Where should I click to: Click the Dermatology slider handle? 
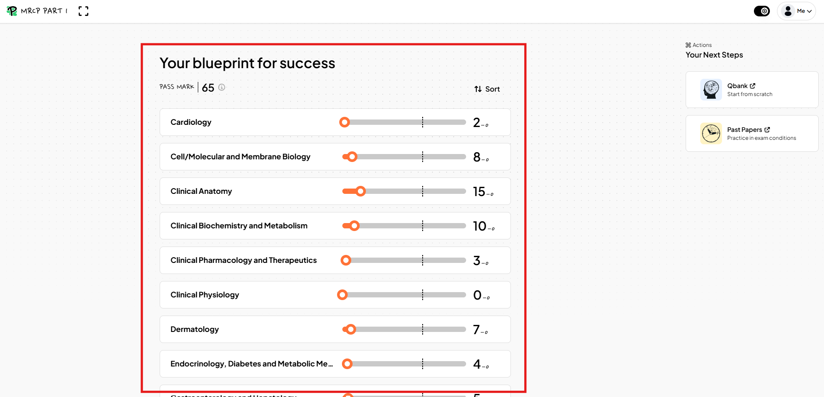(x=351, y=329)
